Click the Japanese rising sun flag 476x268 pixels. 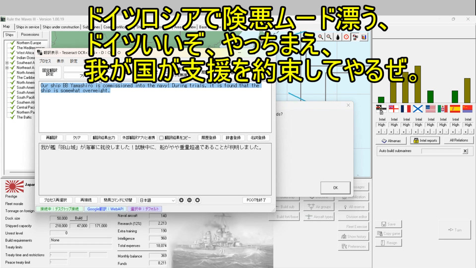[x=14, y=186]
